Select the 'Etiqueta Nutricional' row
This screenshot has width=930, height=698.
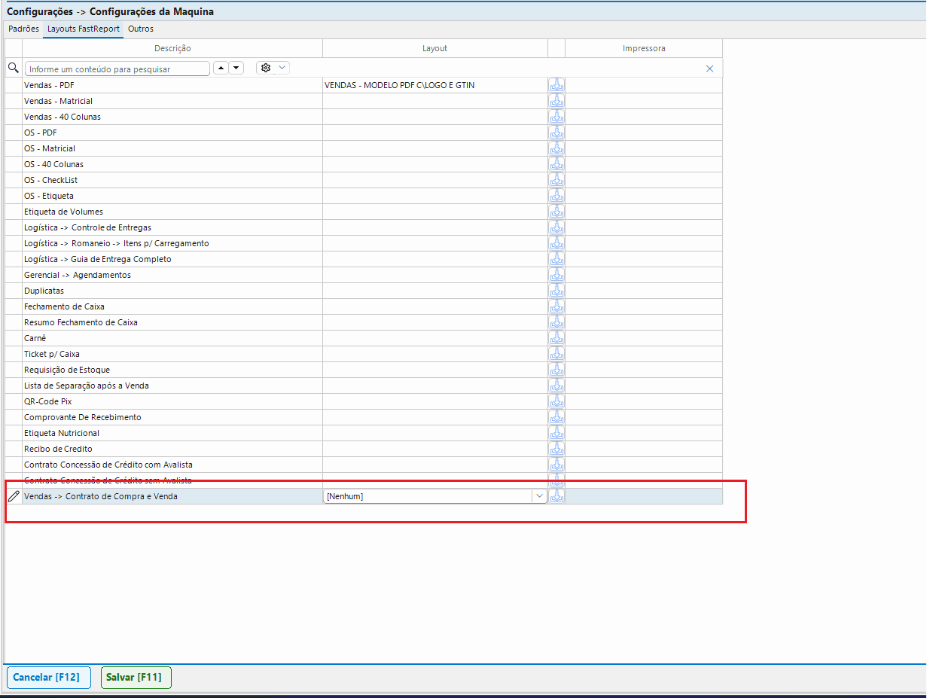pyautogui.click(x=364, y=433)
